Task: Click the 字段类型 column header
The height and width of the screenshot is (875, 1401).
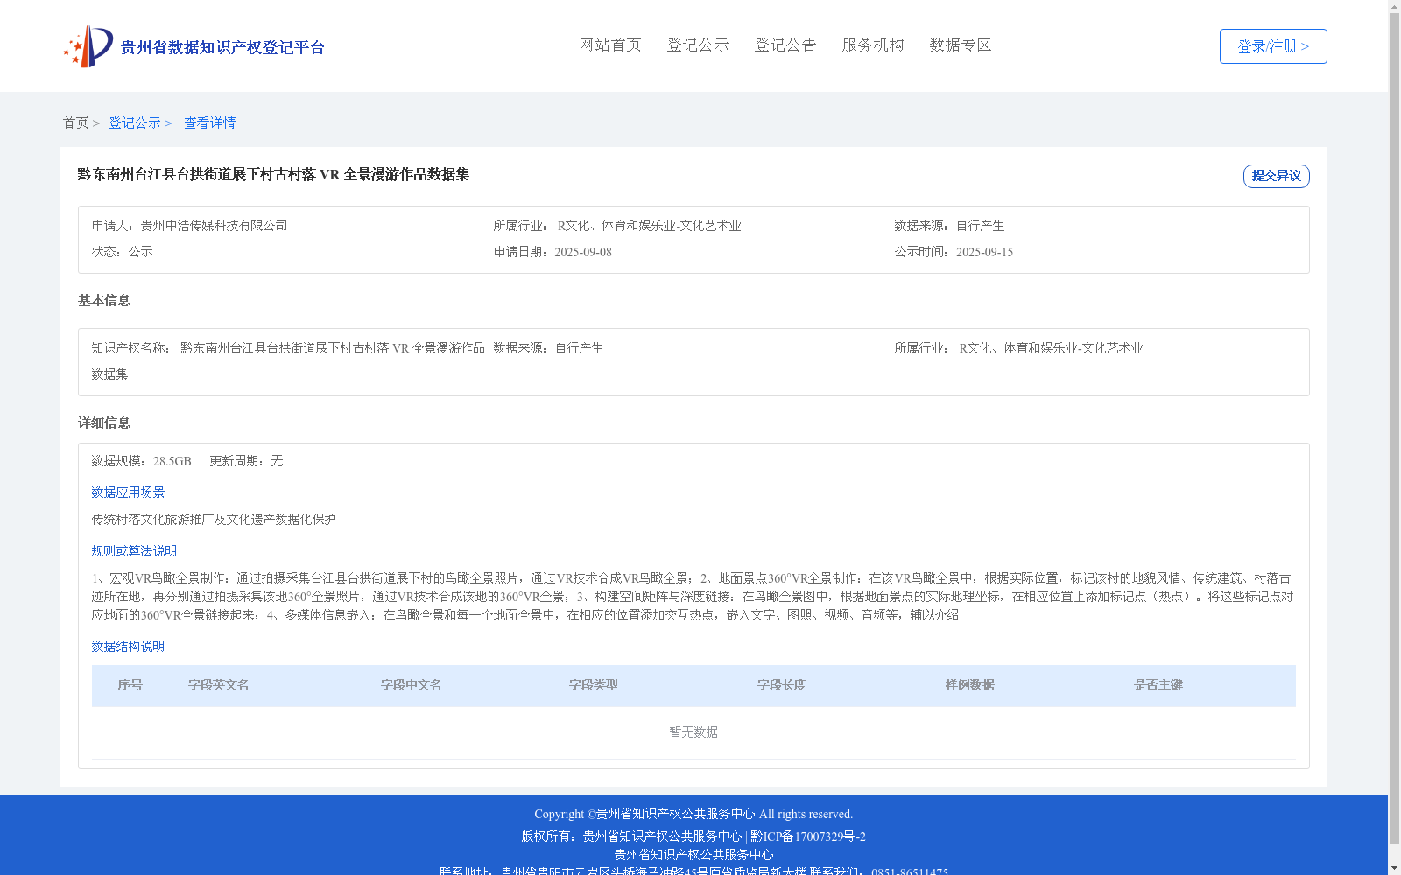Action: click(594, 685)
